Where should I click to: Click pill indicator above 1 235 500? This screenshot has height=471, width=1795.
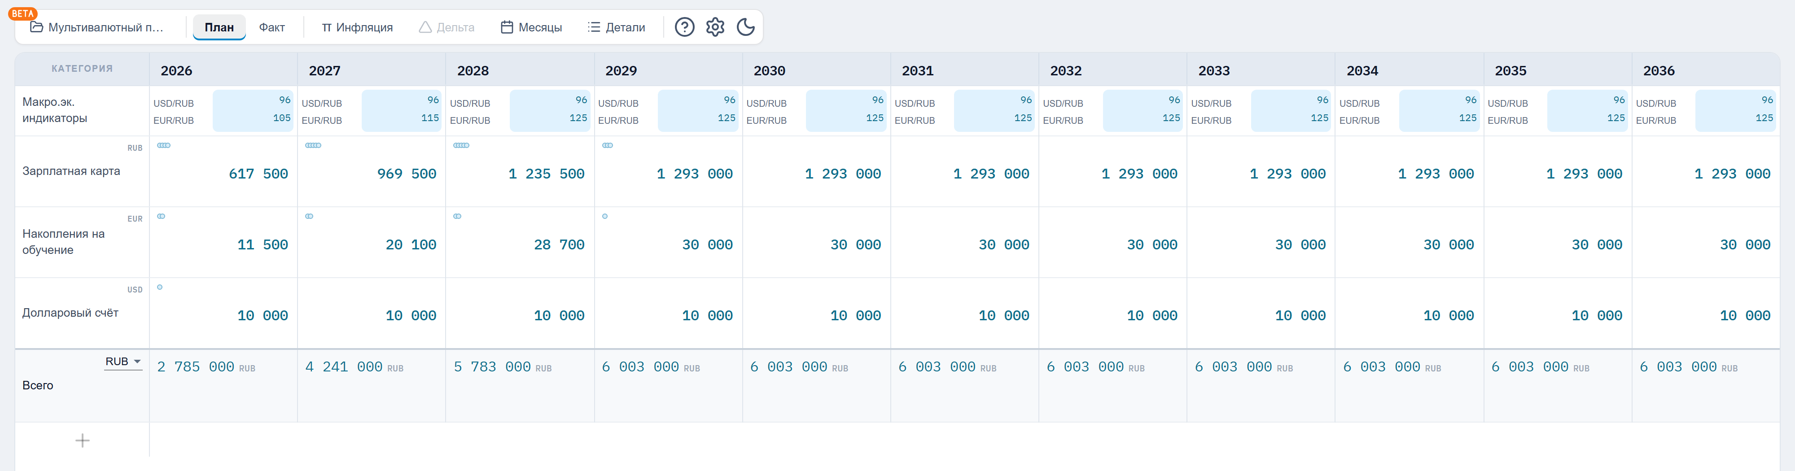[x=461, y=146]
